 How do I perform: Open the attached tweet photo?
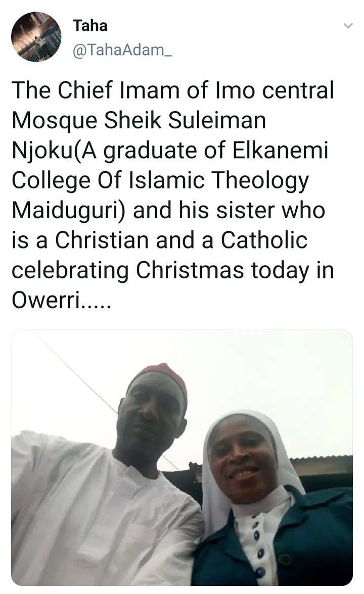point(182,458)
